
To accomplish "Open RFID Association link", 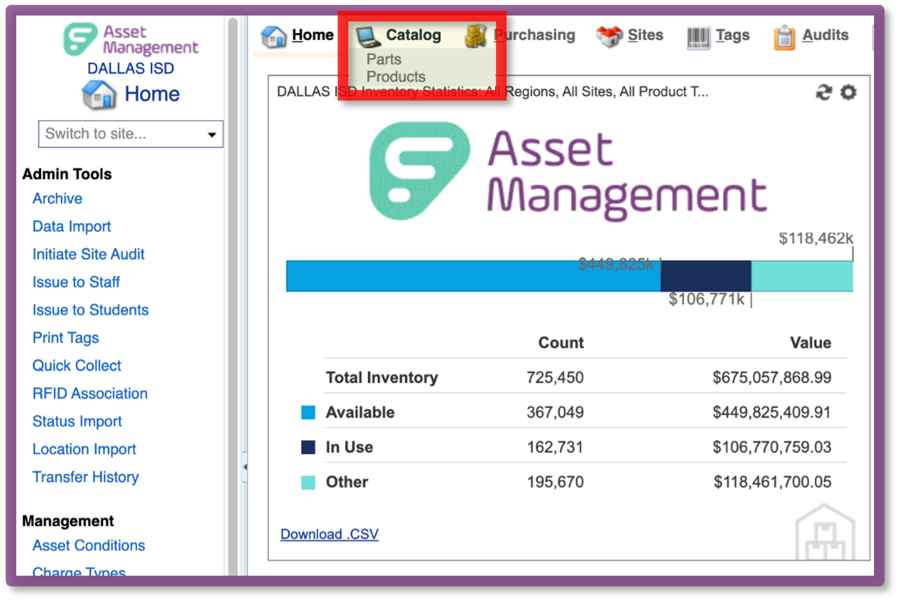I will (90, 393).
